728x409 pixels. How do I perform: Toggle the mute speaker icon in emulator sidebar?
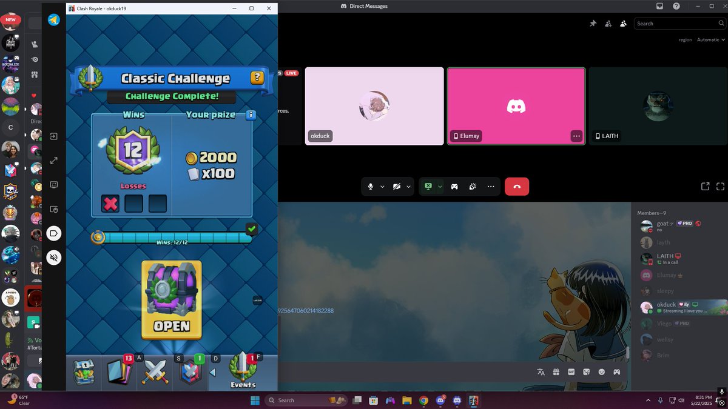pos(54,258)
